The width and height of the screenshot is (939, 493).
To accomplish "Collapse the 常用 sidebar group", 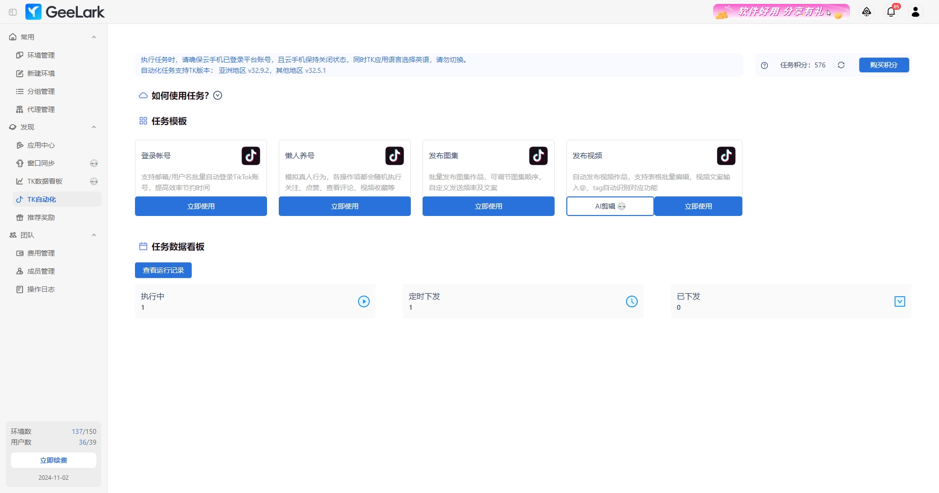I will click(x=94, y=37).
